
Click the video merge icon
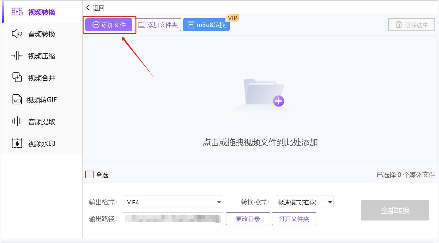point(17,78)
